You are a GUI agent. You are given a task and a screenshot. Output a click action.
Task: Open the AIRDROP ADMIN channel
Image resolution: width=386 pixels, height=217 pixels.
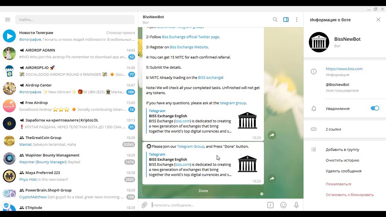(69, 53)
